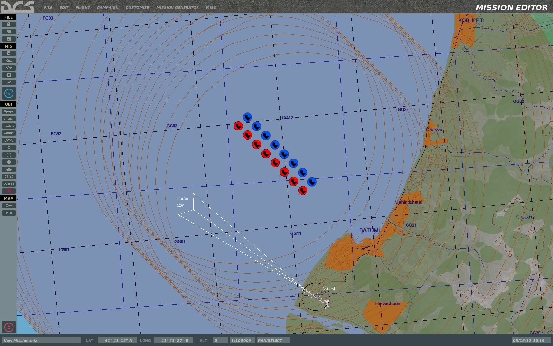Save mission with the floppy disk icon
Screen dimensions: 553x346
point(9,39)
